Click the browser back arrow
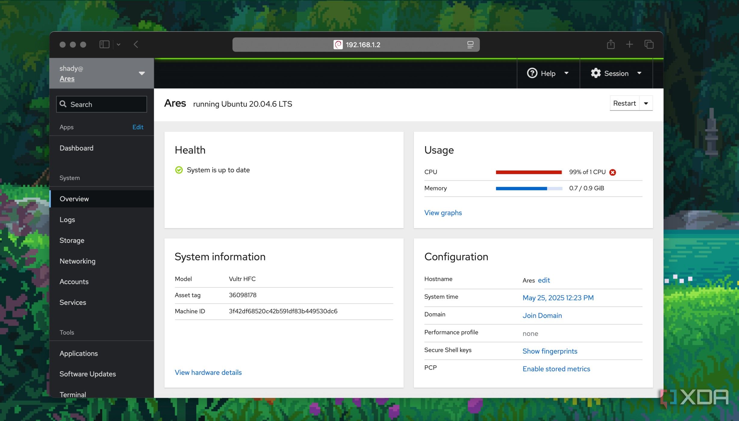Viewport: 739px width, 421px height. click(x=136, y=45)
